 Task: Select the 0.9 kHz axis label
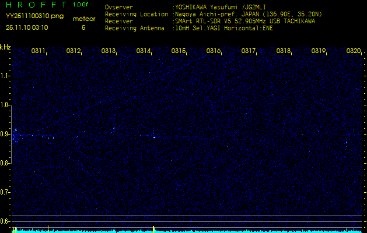pyautogui.click(x=5, y=134)
